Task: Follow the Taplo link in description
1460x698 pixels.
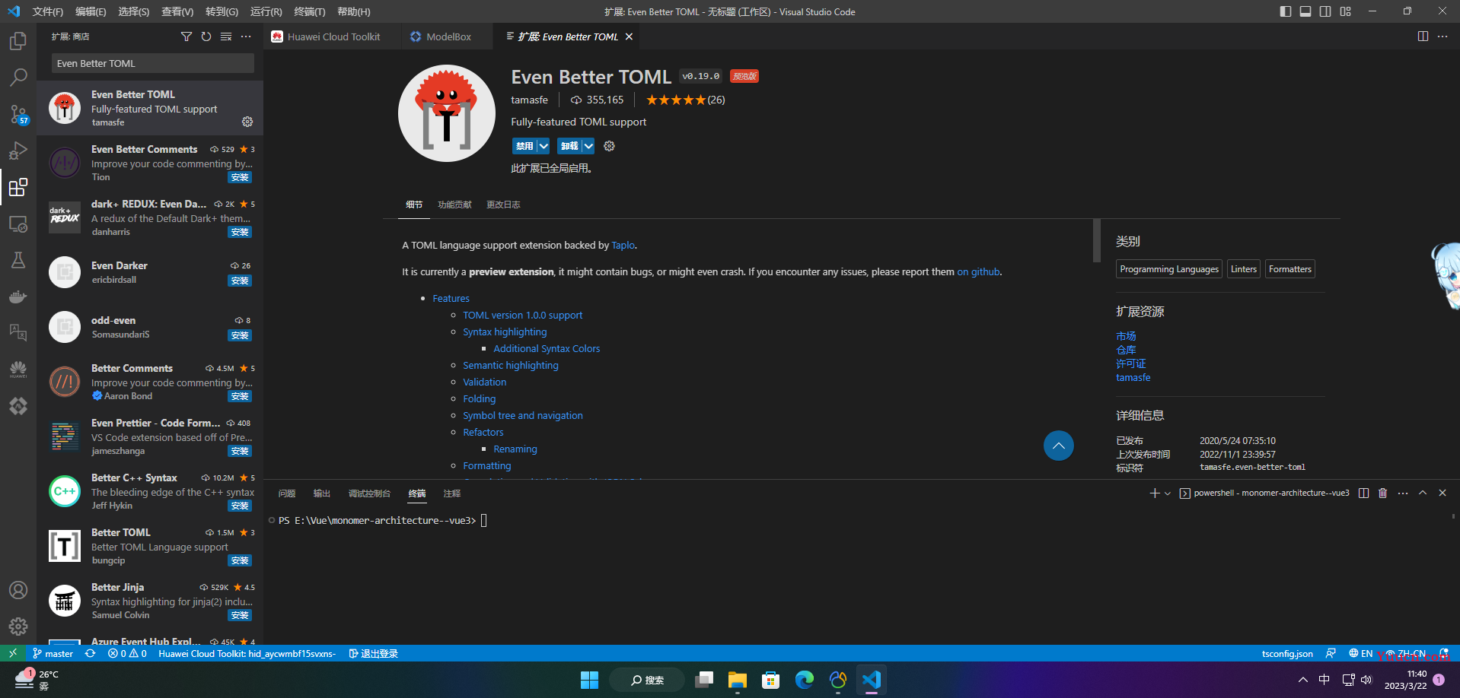Action: (x=623, y=246)
